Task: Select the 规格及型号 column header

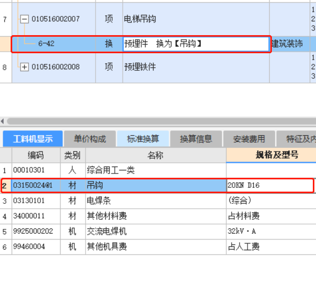Action: [x=271, y=155]
